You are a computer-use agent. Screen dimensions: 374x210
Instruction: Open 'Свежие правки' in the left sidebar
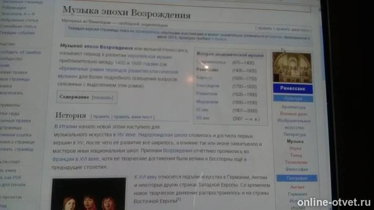coord(14,72)
